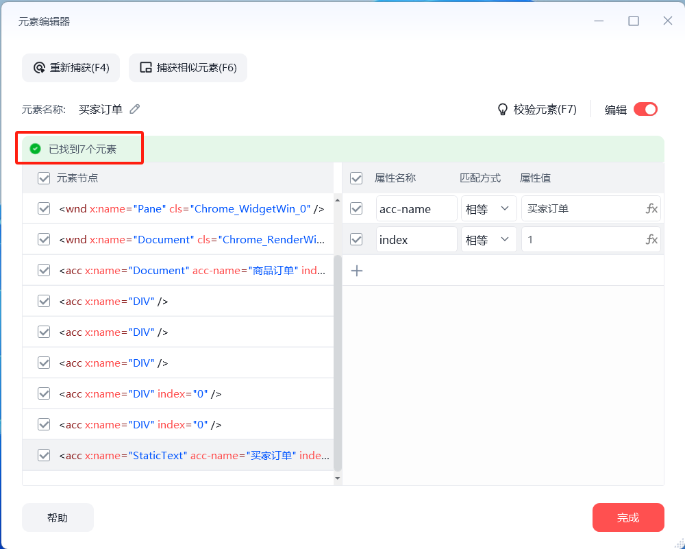Click scroll-down arrow of node list
This screenshot has width=685, height=549.
click(x=337, y=478)
